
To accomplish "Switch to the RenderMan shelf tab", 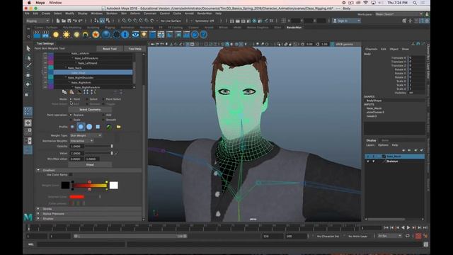I will pyautogui.click(x=294, y=28).
